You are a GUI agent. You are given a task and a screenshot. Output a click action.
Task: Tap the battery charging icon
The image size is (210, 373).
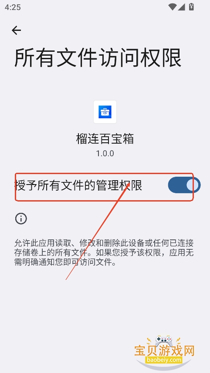click(191, 7)
